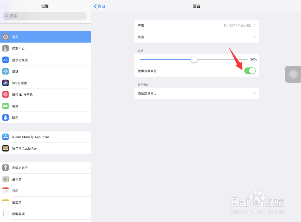Click the Wallet icon in sidebar
The height and width of the screenshot is (222, 301).
pos(5,148)
